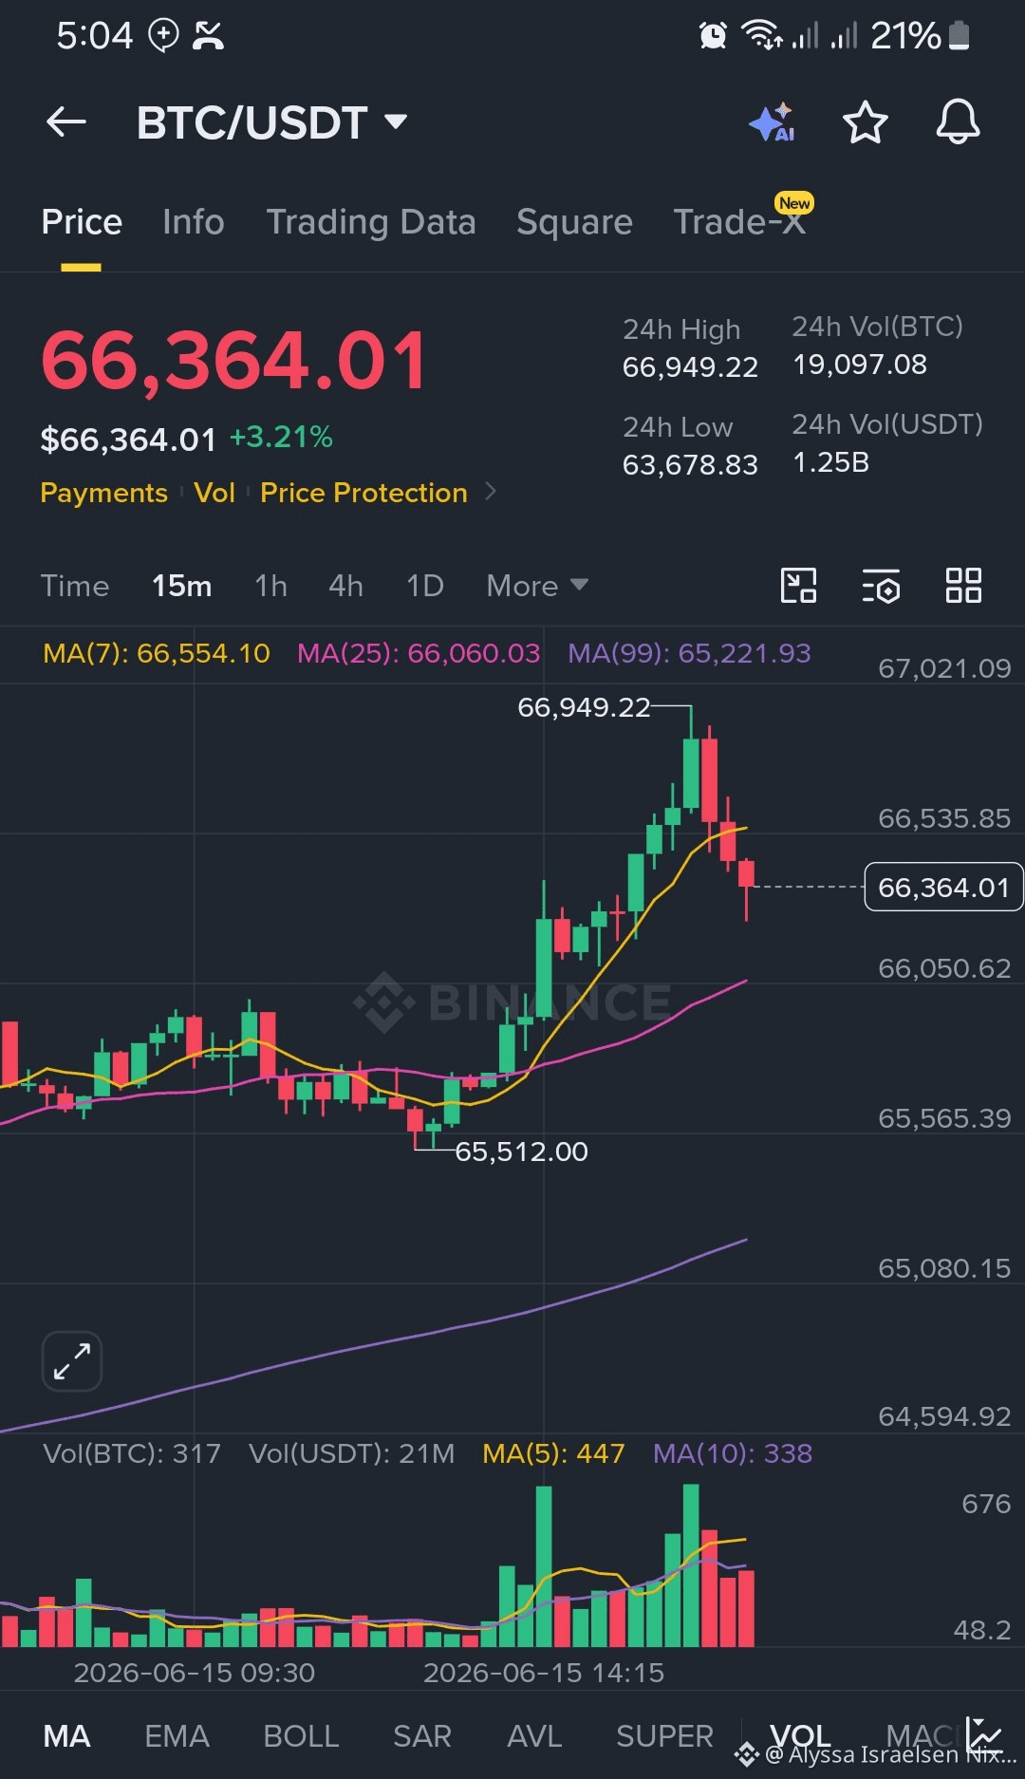
Task: Click the MA(99) value label
Action: tap(689, 653)
